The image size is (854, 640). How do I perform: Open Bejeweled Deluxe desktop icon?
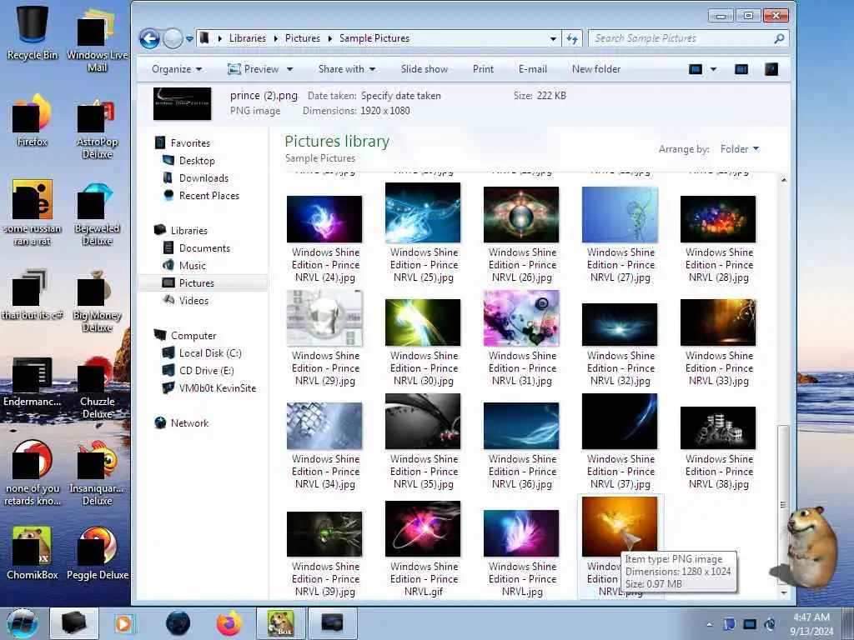[x=97, y=214]
